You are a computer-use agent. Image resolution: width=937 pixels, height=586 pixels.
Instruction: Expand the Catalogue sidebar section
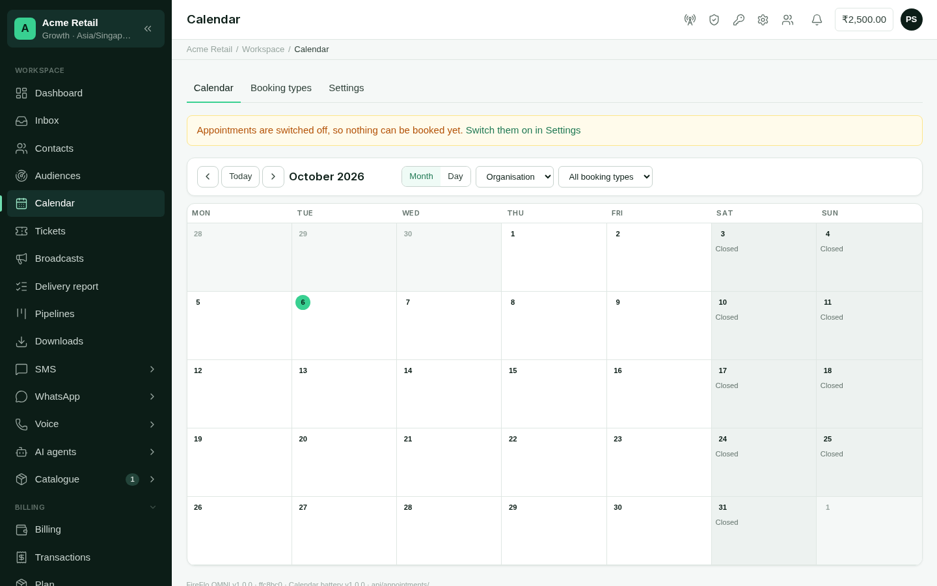point(86,479)
